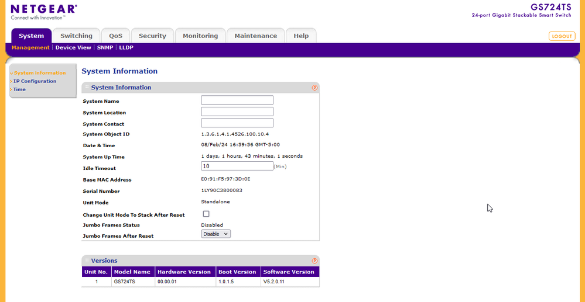
Task: Select System information in sidebar
Action: click(x=40, y=73)
